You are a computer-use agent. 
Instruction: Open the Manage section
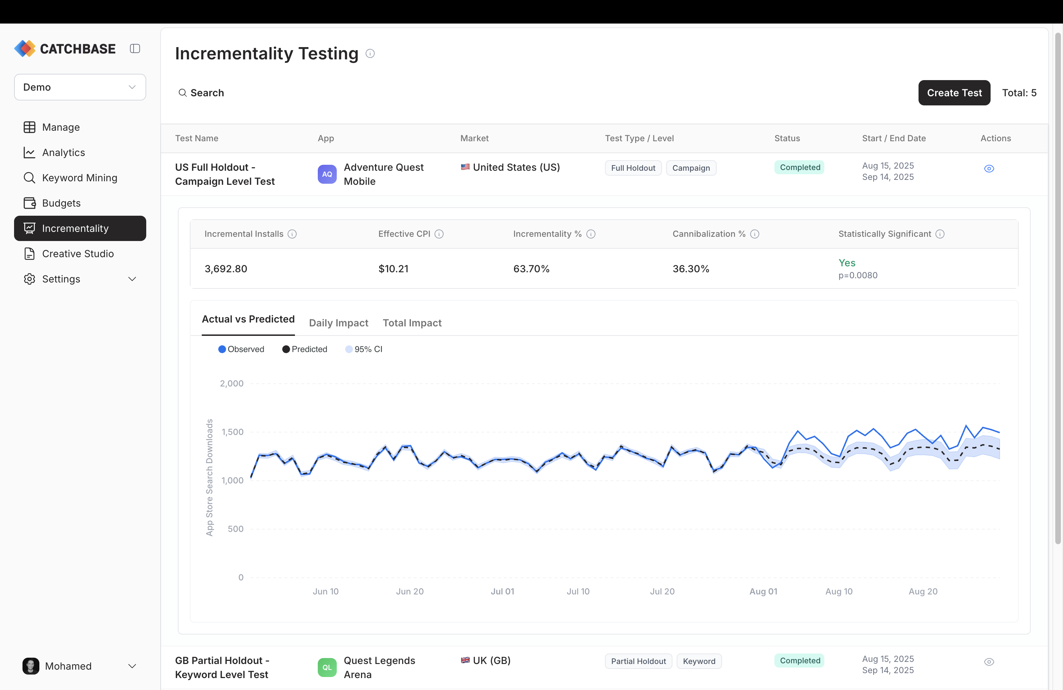[61, 127]
